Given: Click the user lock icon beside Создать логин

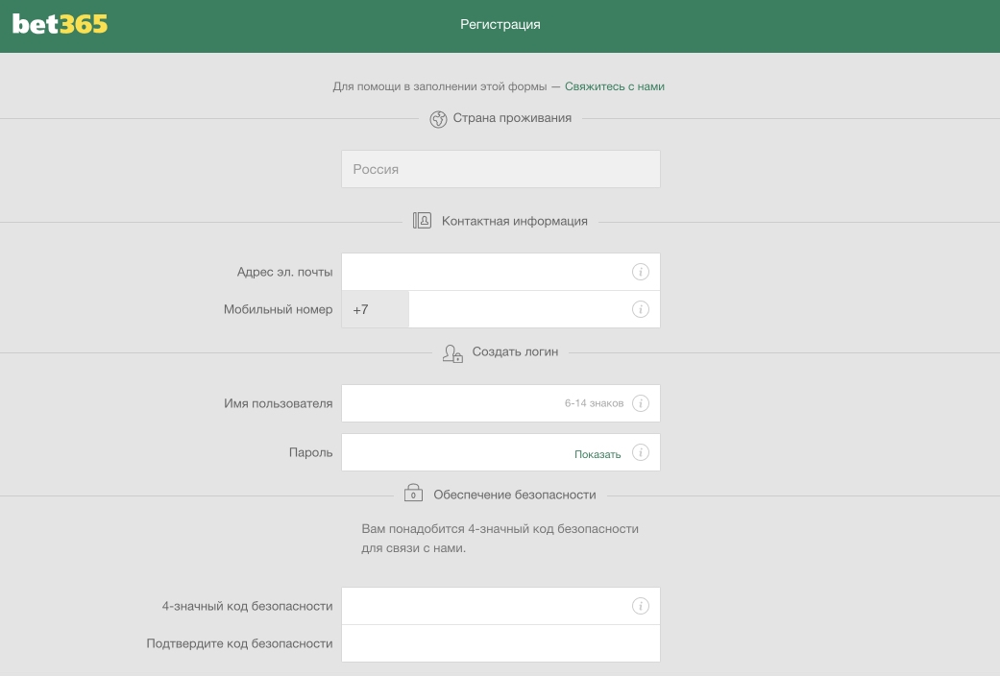Looking at the screenshot, I should [452, 353].
